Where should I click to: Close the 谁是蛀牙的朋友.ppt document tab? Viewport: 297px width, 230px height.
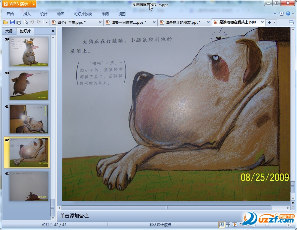[208, 22]
